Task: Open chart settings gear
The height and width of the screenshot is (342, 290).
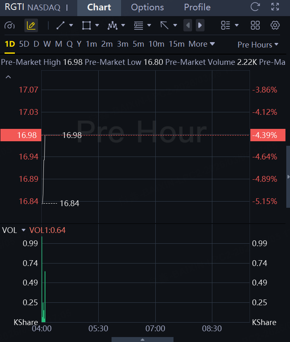Action: [x=275, y=26]
